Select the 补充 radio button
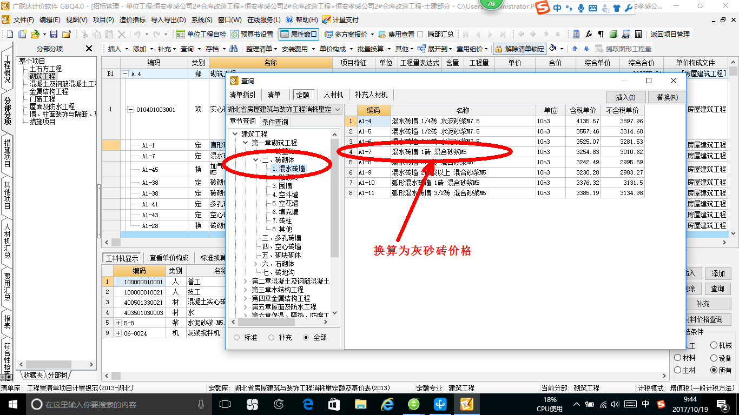739x415 pixels. point(271,337)
